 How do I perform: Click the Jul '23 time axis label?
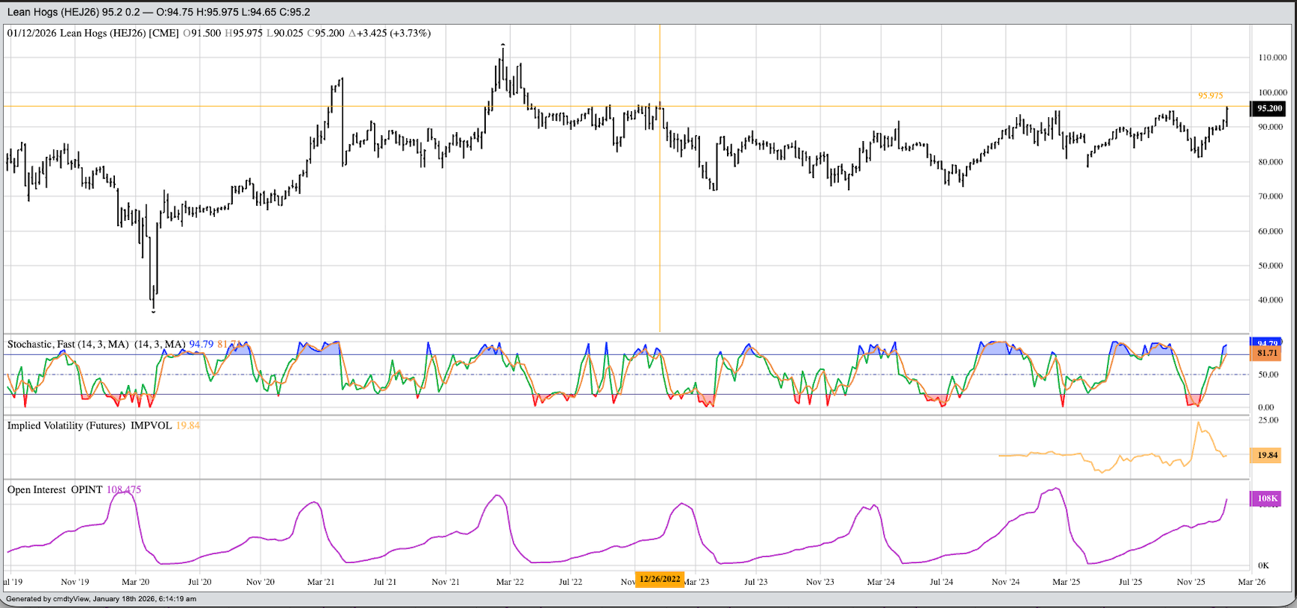coord(756,582)
